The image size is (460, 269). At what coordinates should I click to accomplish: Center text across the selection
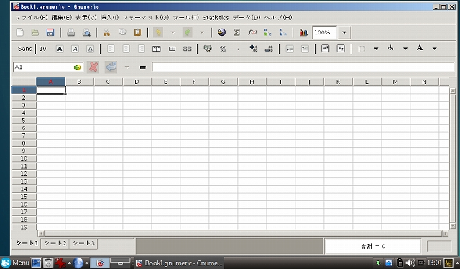point(157,49)
